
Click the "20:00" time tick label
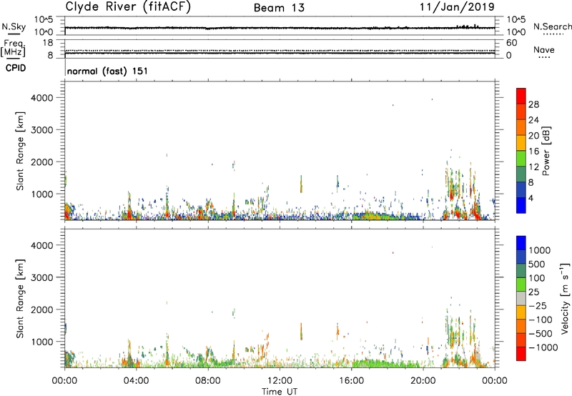click(423, 381)
